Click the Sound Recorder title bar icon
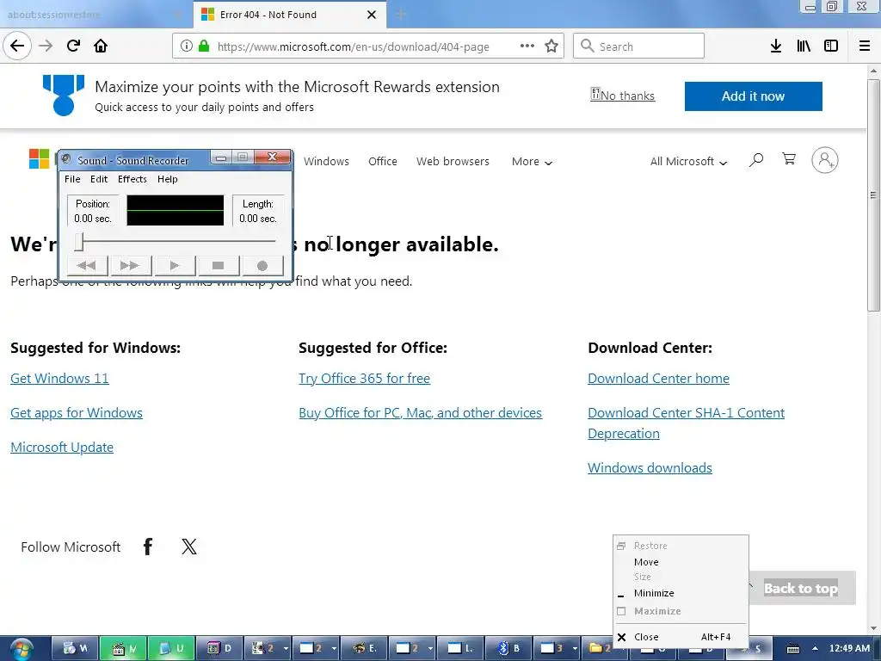This screenshot has width=881, height=661. 66,159
